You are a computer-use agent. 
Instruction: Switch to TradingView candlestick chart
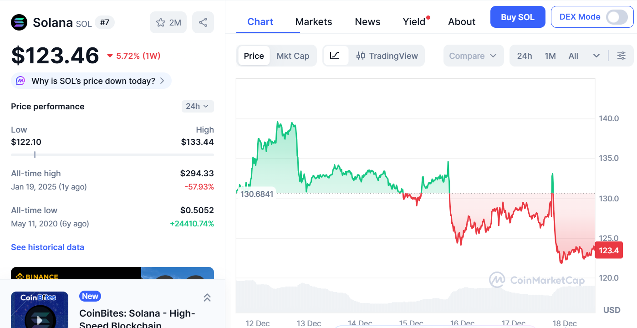387,56
